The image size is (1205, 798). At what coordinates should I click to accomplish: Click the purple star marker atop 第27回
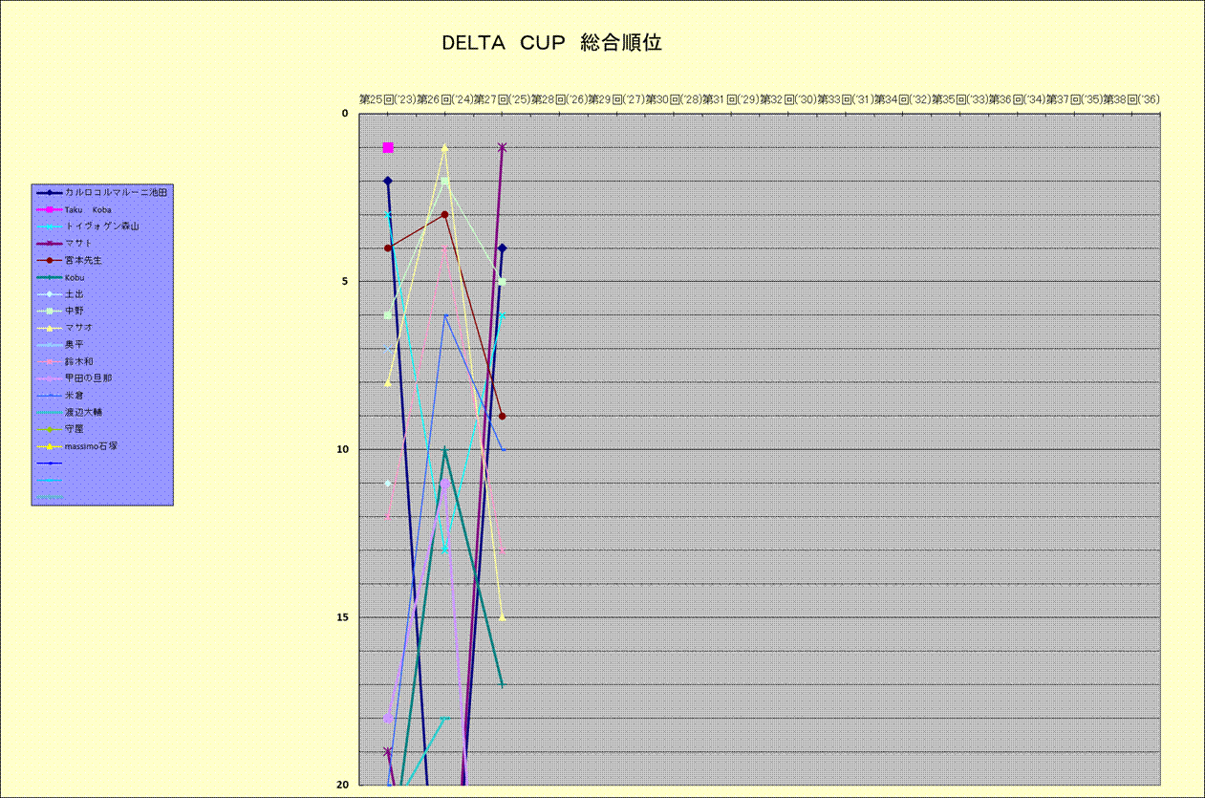(x=503, y=147)
